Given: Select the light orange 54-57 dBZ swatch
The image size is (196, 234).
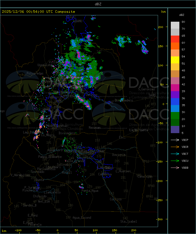Looking at the screenshot, I should pos(175,53).
